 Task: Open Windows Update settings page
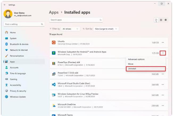[18, 97]
